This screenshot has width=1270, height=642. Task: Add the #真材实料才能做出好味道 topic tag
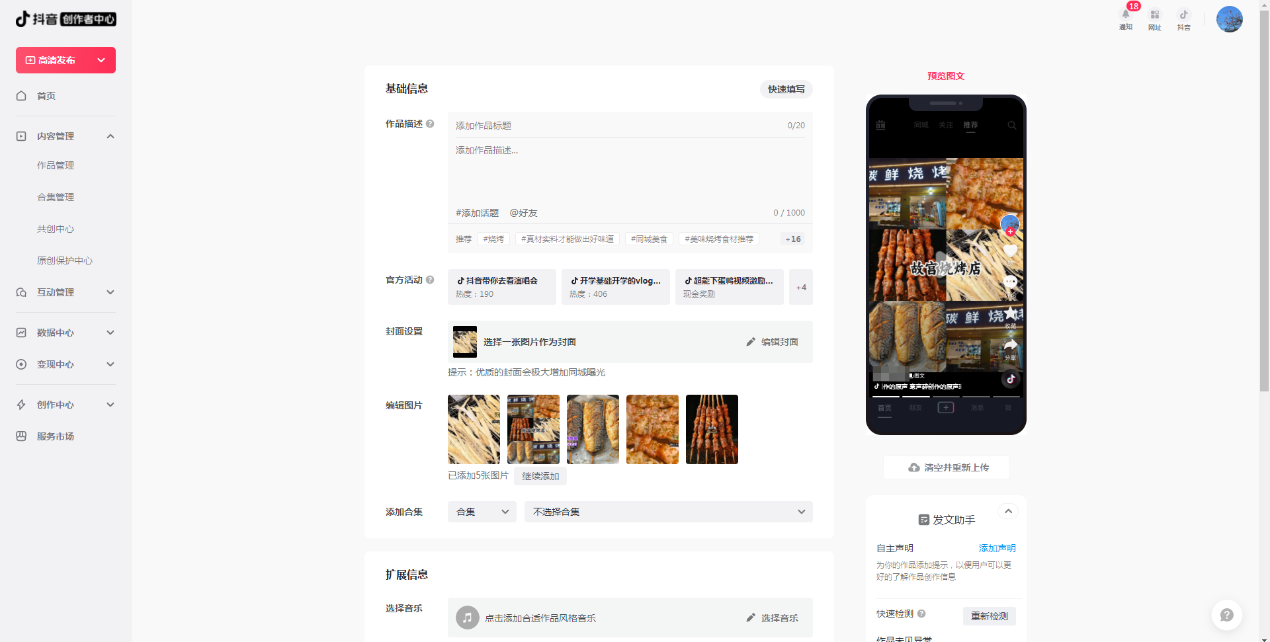[x=568, y=239]
